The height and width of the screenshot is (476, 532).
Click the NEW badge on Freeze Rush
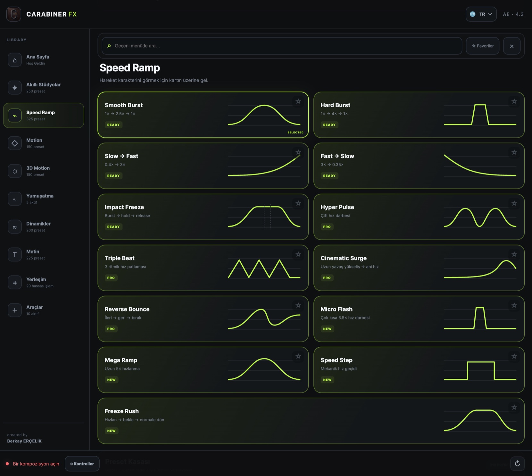pyautogui.click(x=111, y=431)
